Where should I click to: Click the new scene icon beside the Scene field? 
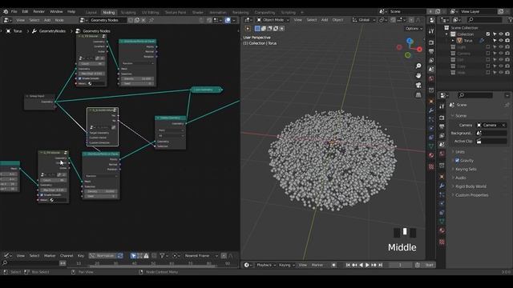438,11
